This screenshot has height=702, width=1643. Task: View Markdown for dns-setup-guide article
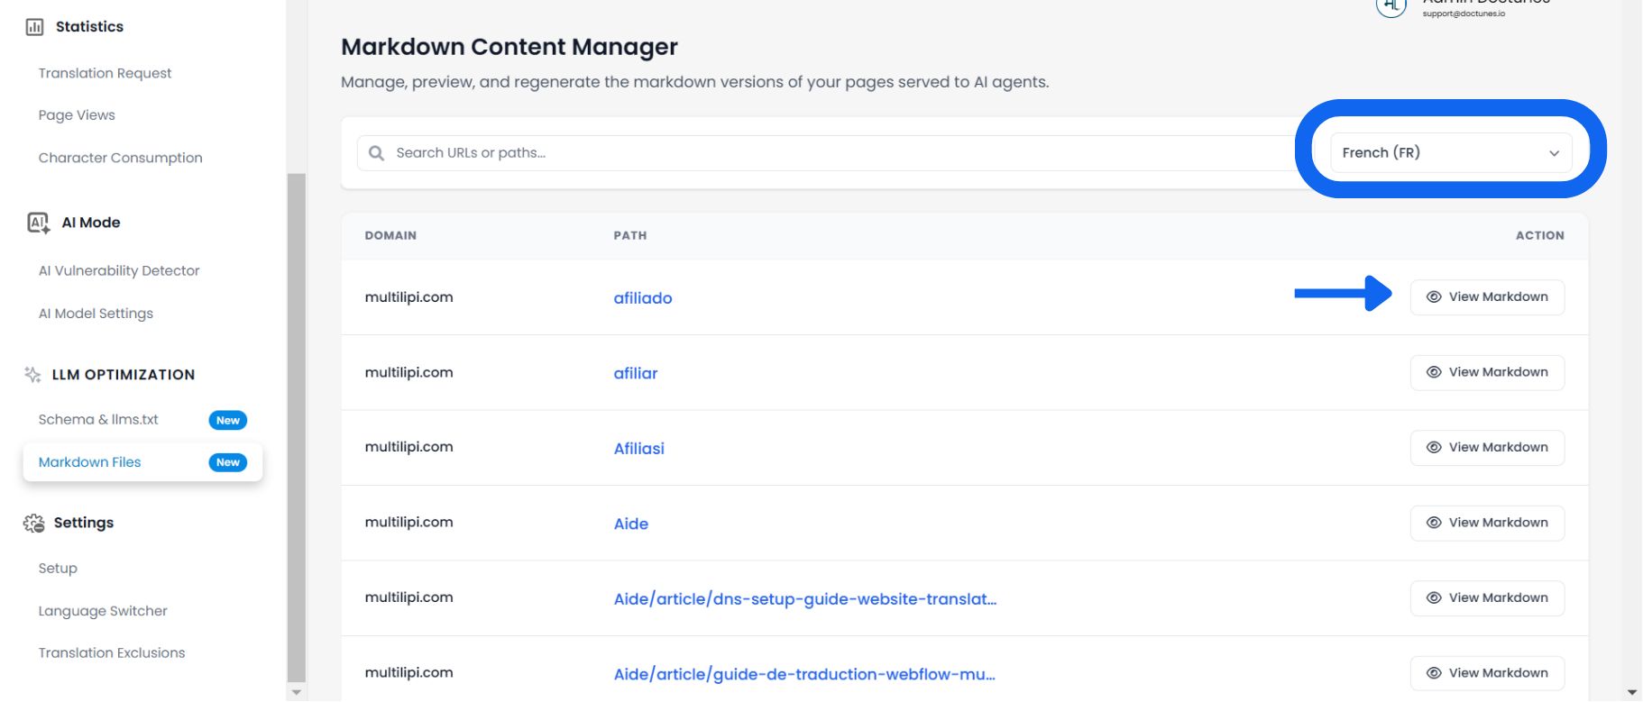(x=1487, y=598)
